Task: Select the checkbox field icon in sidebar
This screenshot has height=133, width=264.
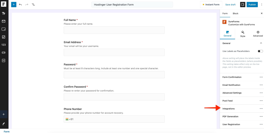Action: pos(4,37)
